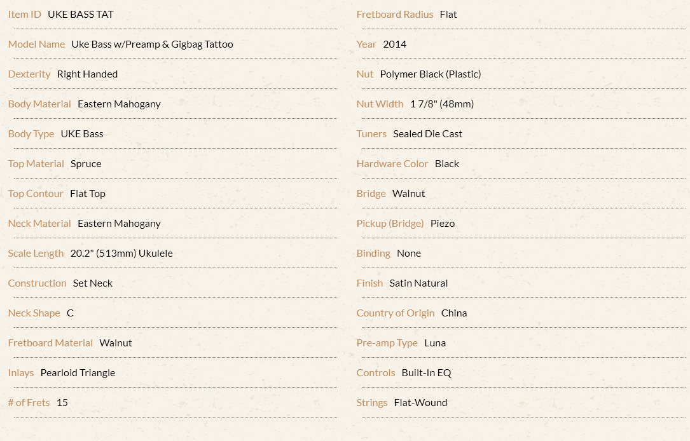Click Sealed Die Cast tuners value
The image size is (690, 441).
point(428,134)
